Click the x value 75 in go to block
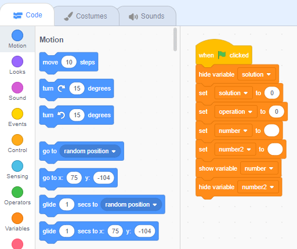This screenshot has height=249, width=297. point(74,178)
